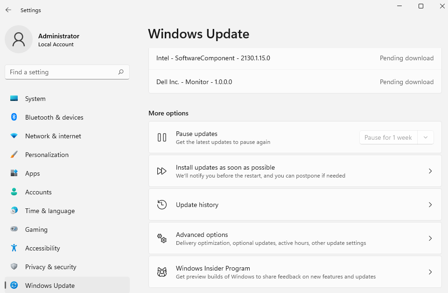Click the Personalization paintbrush icon
Viewport: 448px width, 293px height.
(x=14, y=155)
